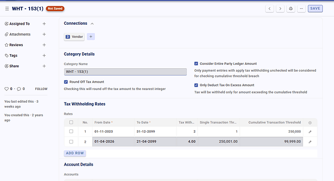Click To Date cell 21-04-2099

click(x=155, y=142)
